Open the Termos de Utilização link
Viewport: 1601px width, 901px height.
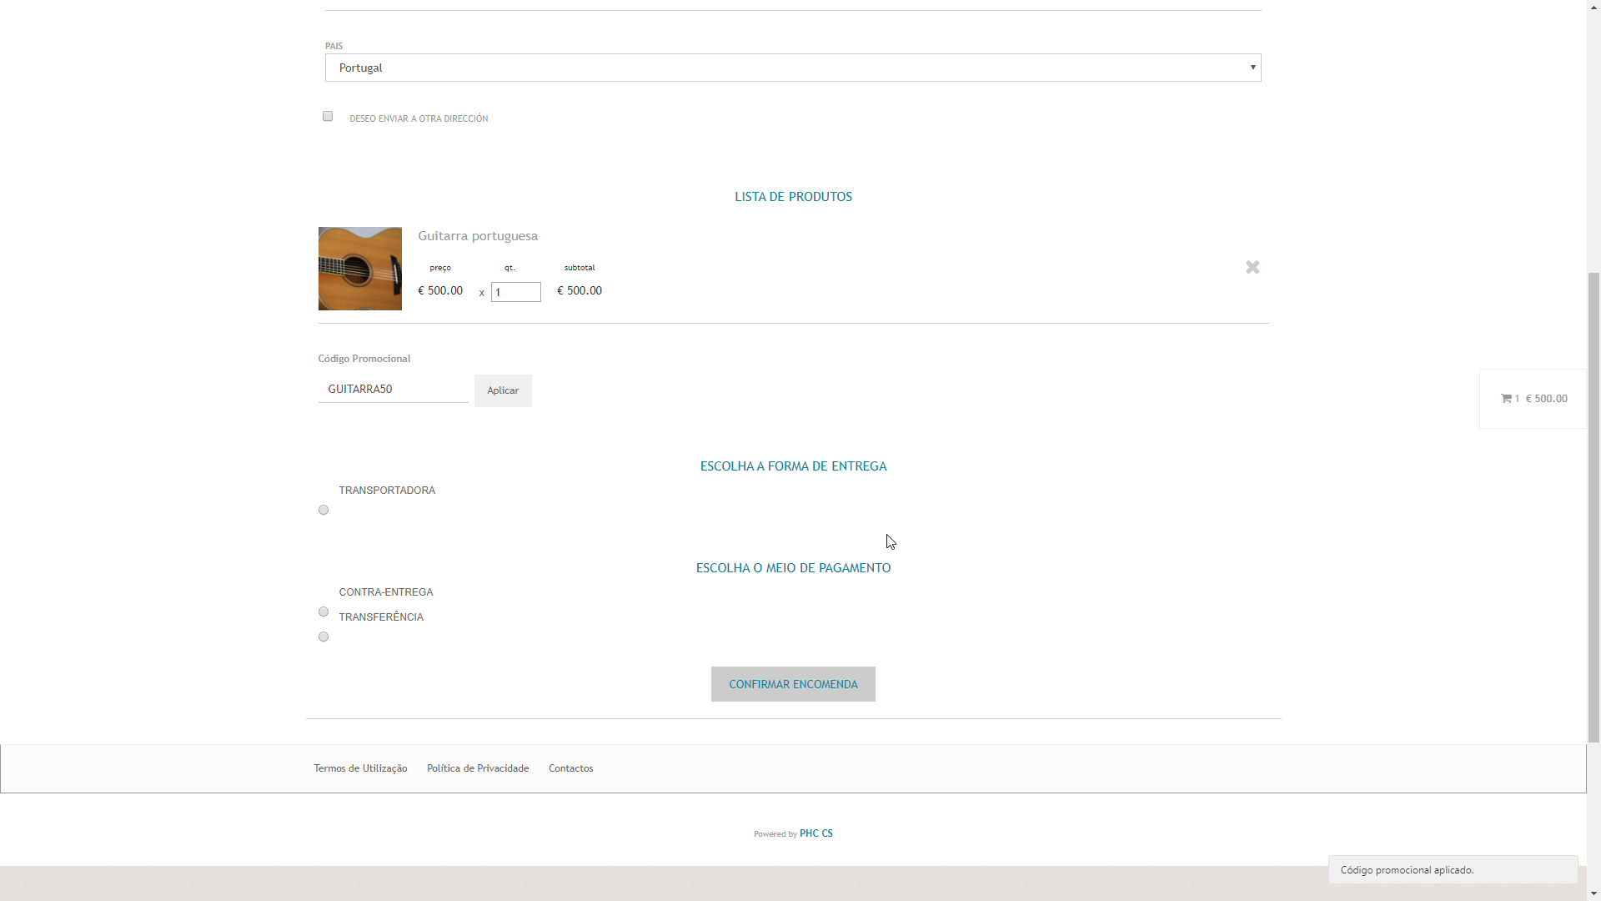(x=360, y=768)
